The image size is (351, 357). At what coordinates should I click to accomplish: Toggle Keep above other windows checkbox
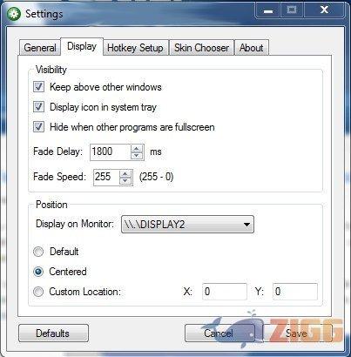point(38,87)
